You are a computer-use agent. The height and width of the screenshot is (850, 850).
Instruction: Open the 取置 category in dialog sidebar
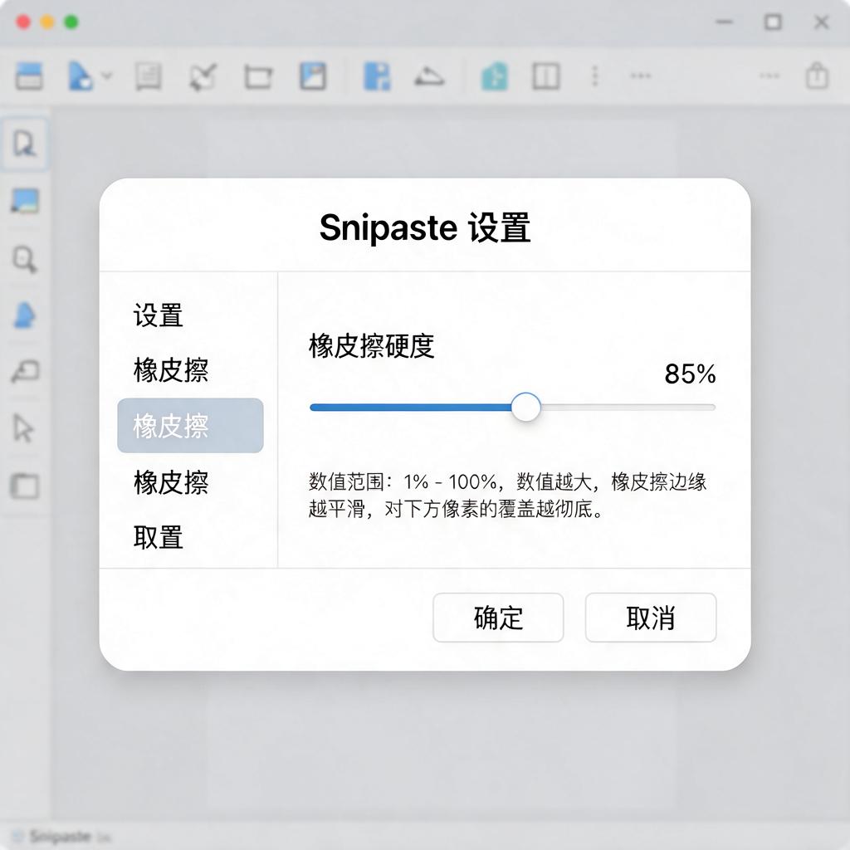tap(159, 537)
